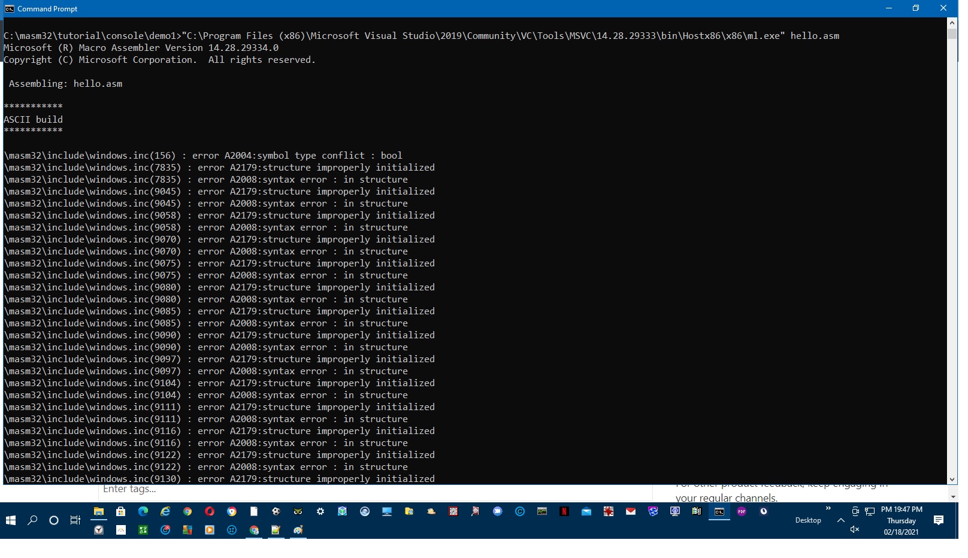
Task: Open Cortana circle on the taskbar
Action: tap(54, 520)
